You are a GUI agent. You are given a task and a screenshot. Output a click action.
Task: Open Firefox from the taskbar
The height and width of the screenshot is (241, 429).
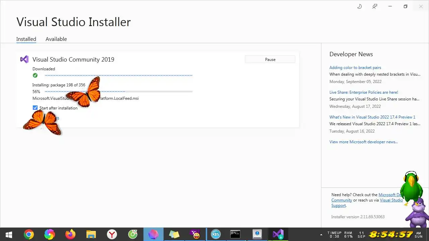[x=70, y=234]
